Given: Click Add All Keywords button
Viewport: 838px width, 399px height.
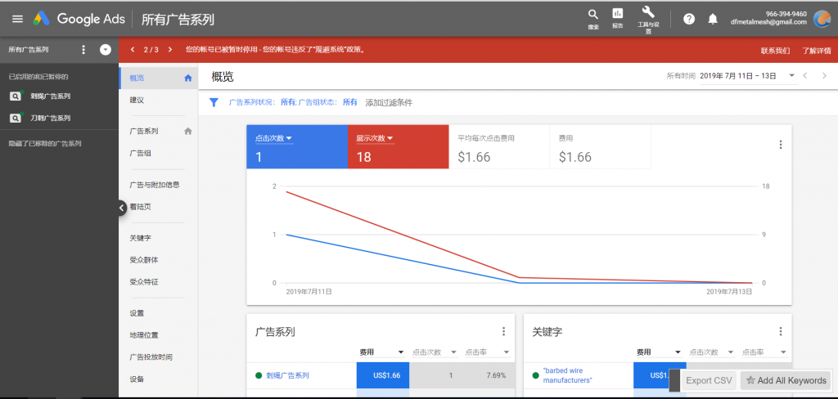Looking at the screenshot, I should (x=785, y=380).
